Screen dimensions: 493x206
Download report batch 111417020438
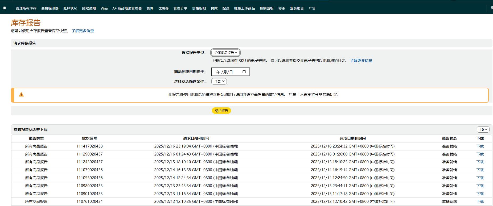point(480,146)
